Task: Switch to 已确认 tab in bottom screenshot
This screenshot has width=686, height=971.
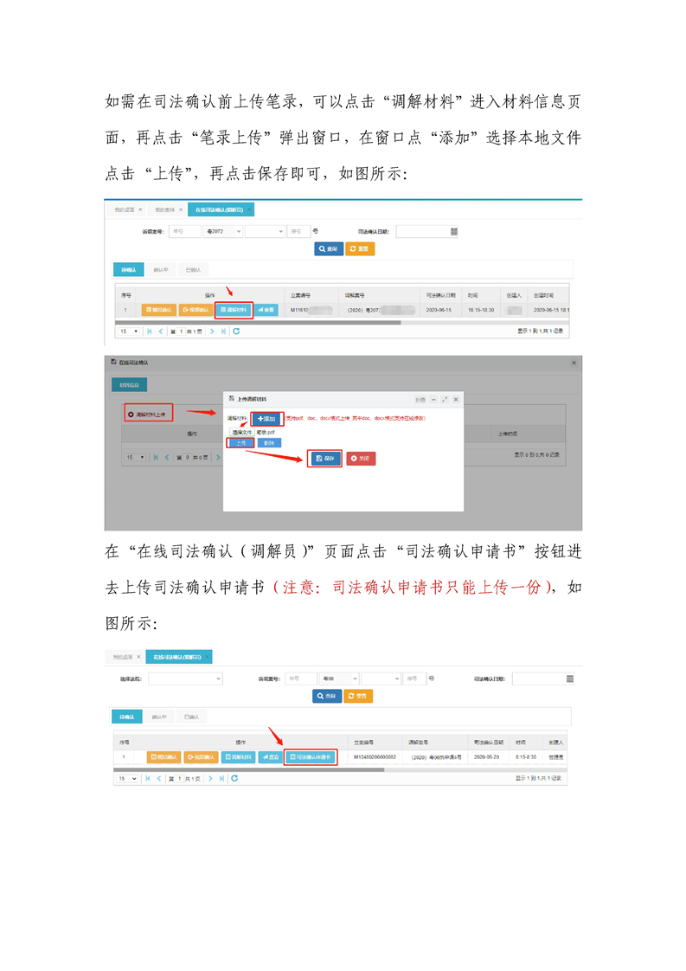Action: pyautogui.click(x=192, y=717)
